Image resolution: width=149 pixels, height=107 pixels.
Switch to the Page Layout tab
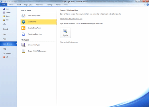point(28,5)
